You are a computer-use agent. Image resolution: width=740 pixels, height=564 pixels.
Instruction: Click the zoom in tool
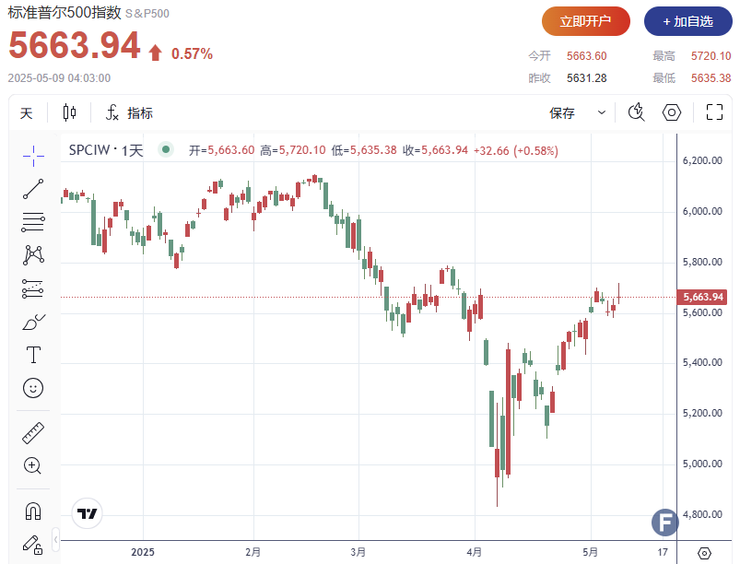tap(33, 465)
